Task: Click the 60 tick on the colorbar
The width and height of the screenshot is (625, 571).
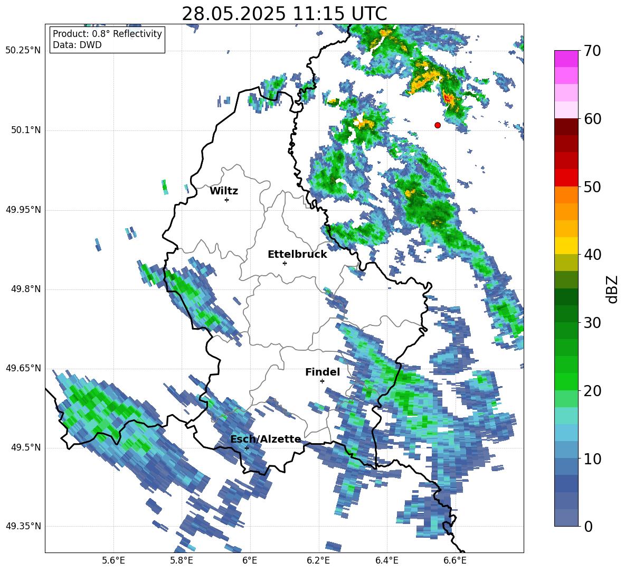Action: coord(592,119)
